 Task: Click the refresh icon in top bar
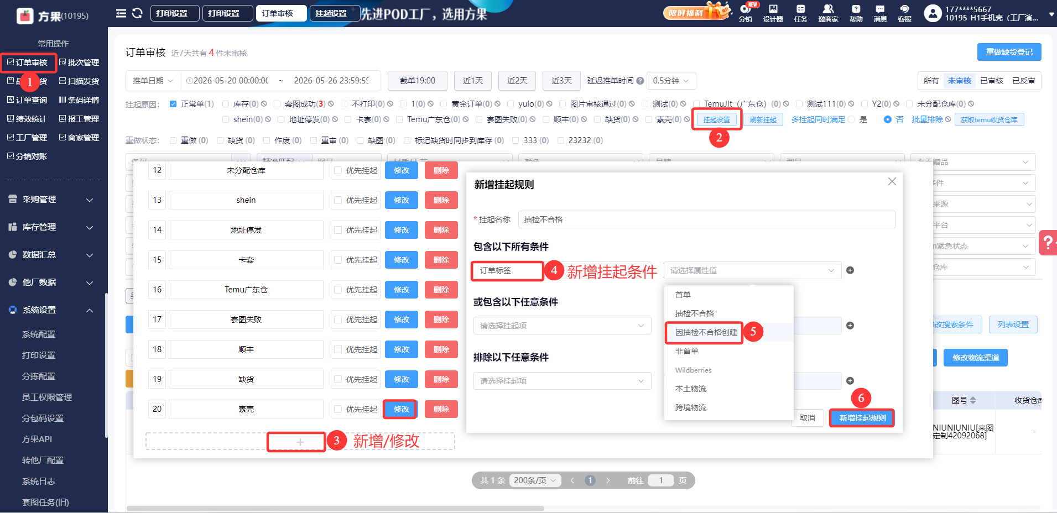click(x=138, y=13)
